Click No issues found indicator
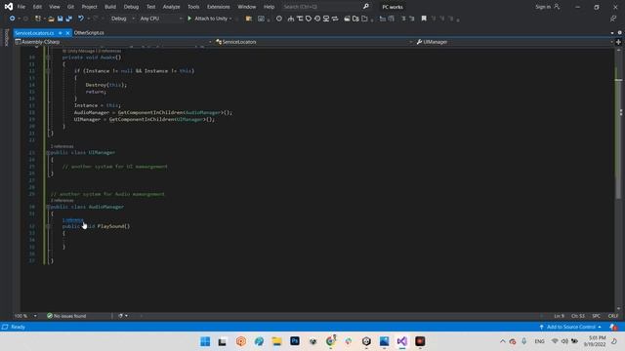 coord(66,316)
